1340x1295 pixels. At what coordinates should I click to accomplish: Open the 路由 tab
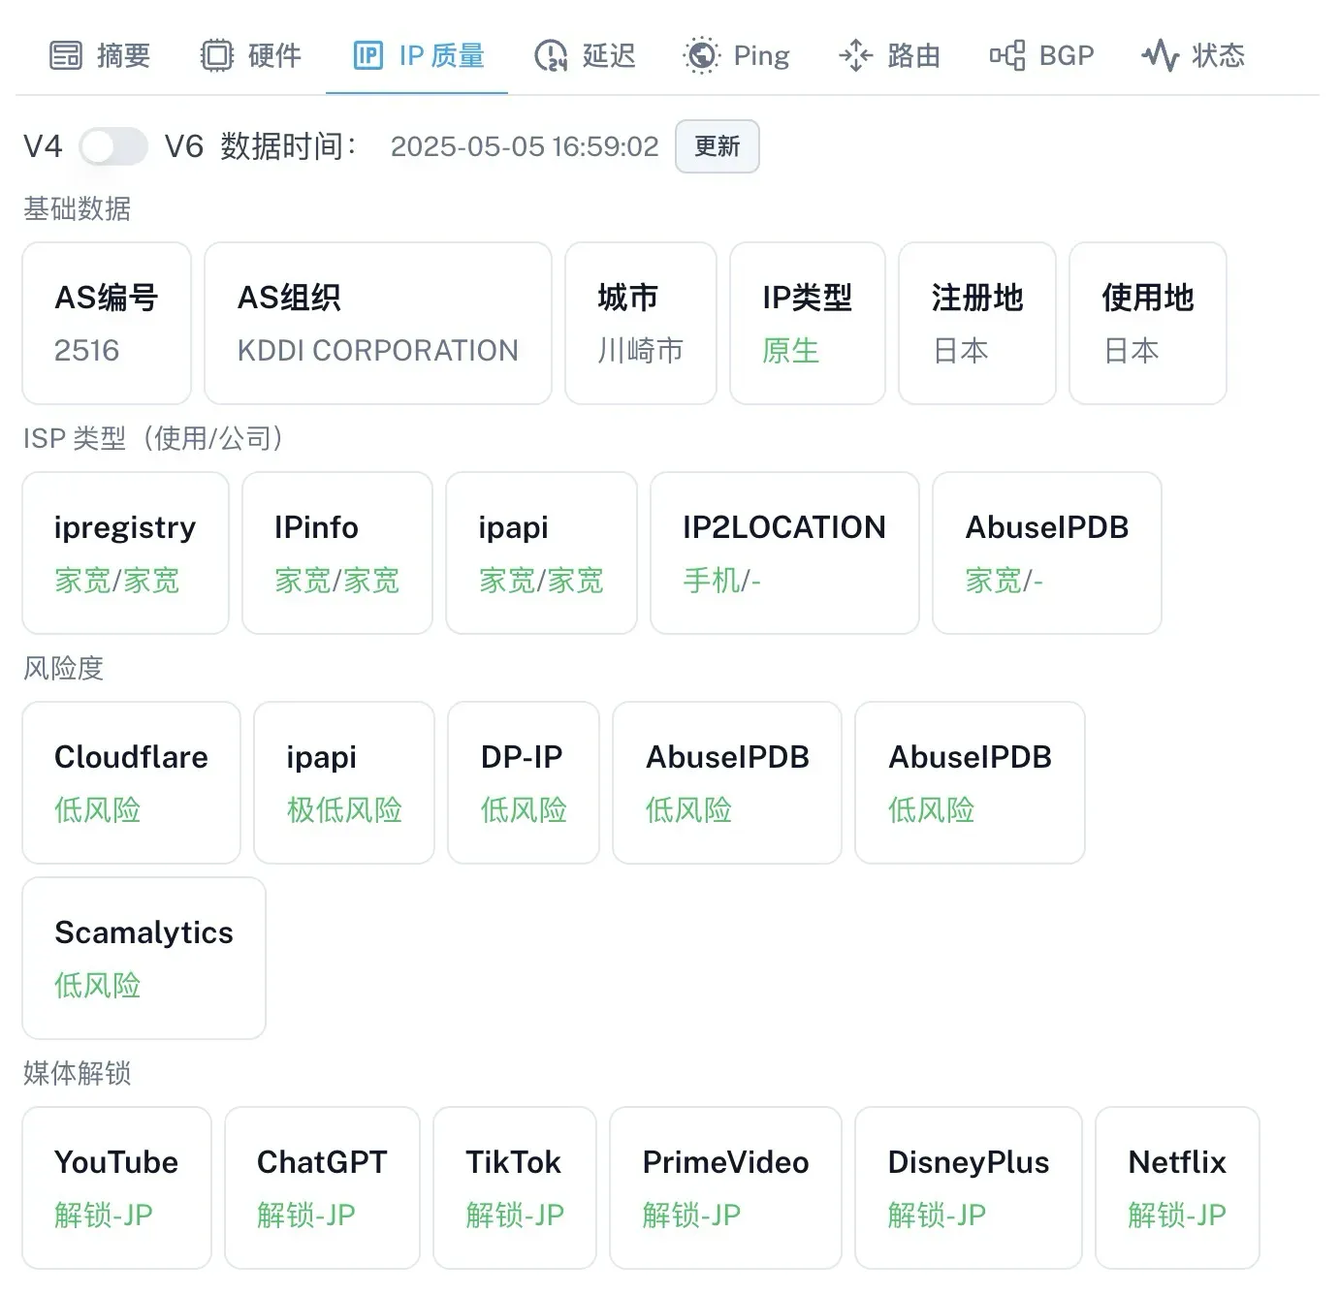click(889, 56)
